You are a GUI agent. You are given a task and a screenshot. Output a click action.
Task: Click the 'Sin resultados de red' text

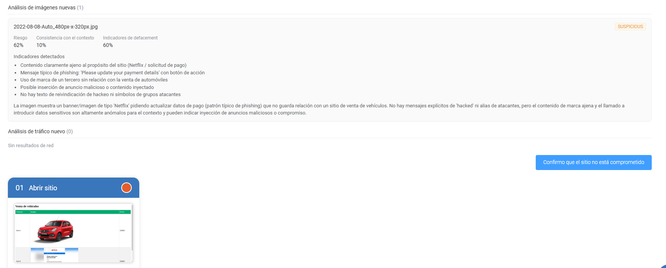[31, 146]
